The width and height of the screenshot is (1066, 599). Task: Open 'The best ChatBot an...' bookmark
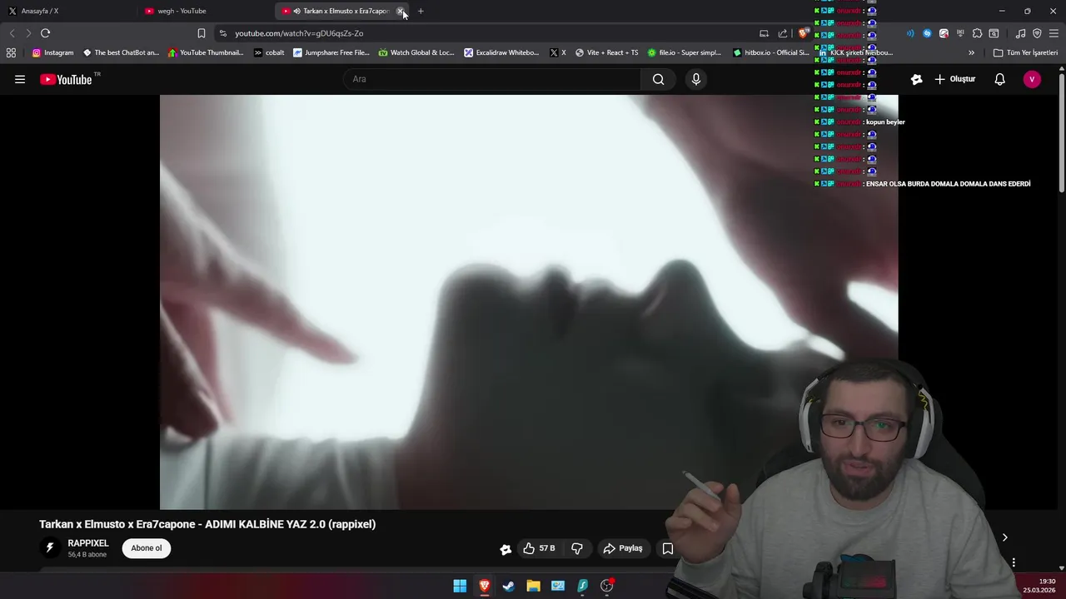click(121, 52)
